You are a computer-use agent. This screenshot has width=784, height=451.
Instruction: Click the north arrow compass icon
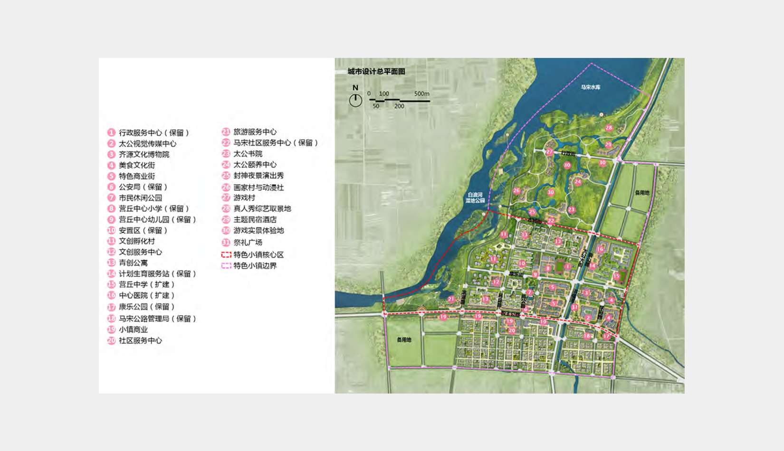(x=355, y=100)
